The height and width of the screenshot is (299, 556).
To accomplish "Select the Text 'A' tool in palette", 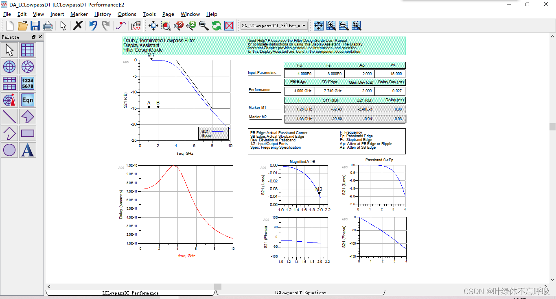I will click(x=28, y=150).
